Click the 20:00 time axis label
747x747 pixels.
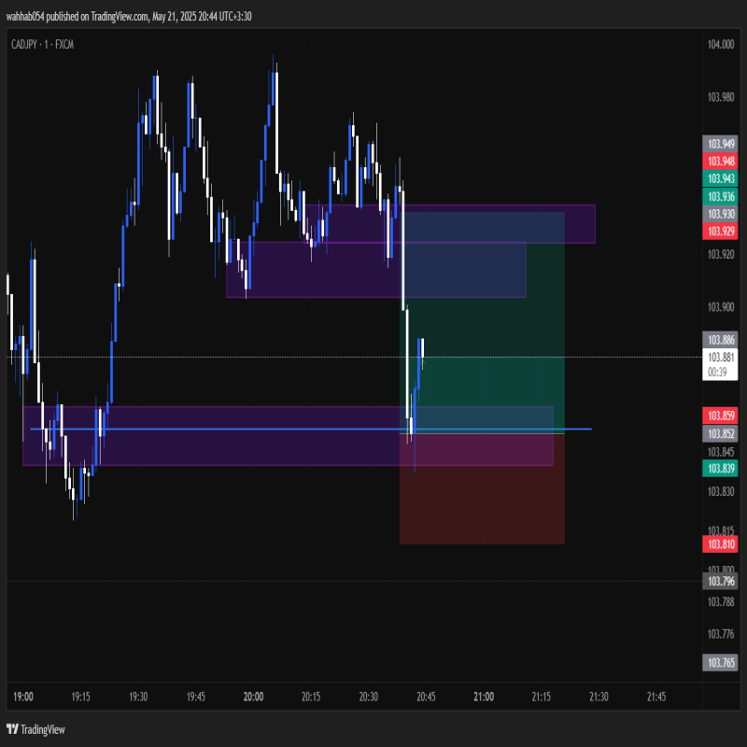253,697
